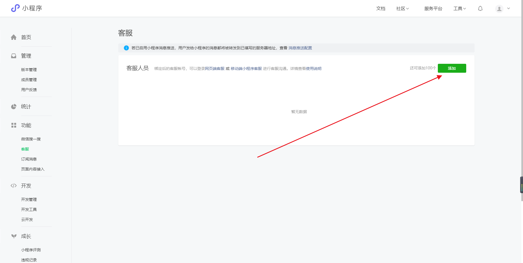The height and width of the screenshot is (263, 523).
Task: Click the pie chart icon beside 统计
Action: pos(14,106)
